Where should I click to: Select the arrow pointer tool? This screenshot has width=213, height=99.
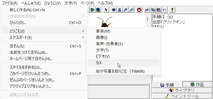[x=106, y=10]
